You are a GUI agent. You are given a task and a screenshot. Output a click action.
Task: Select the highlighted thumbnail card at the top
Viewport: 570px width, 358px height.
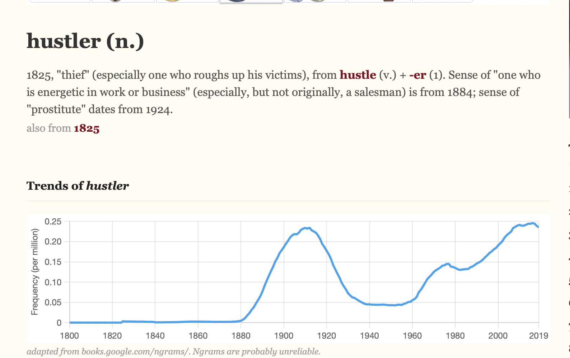tap(251, 1)
